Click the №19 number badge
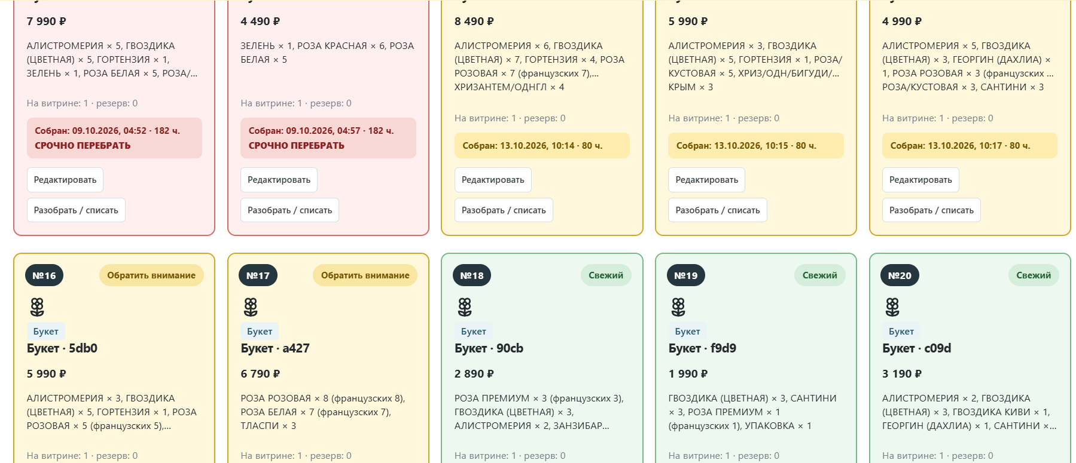The height and width of the screenshot is (463, 1076). 685,275
